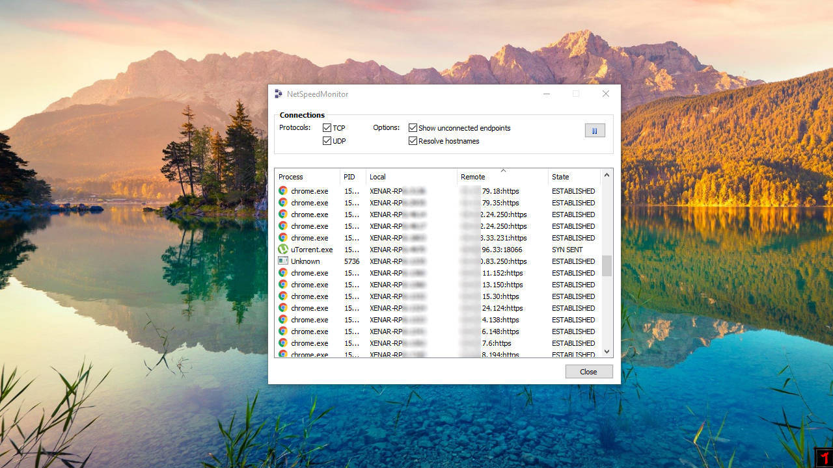The image size is (833, 468).
Task: Click the connections list scrollbar thumb
Action: [x=607, y=265]
